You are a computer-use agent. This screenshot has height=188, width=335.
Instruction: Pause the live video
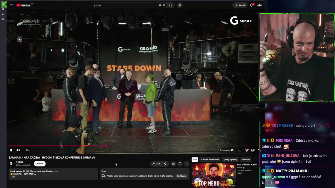(x=11, y=150)
